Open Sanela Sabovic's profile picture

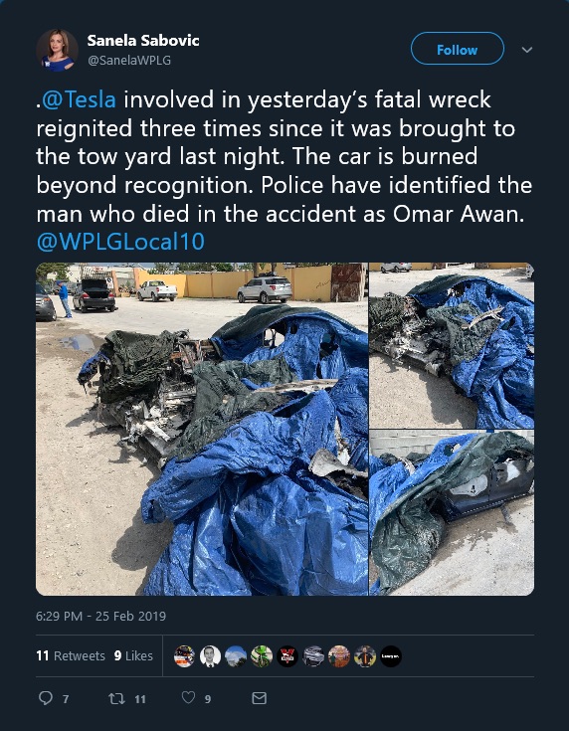click(x=57, y=51)
